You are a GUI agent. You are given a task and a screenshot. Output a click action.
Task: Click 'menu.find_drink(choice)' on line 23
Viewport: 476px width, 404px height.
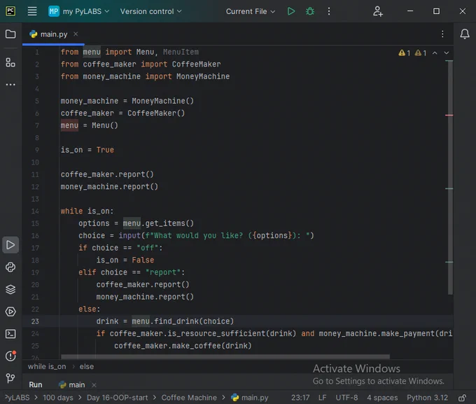183,321
